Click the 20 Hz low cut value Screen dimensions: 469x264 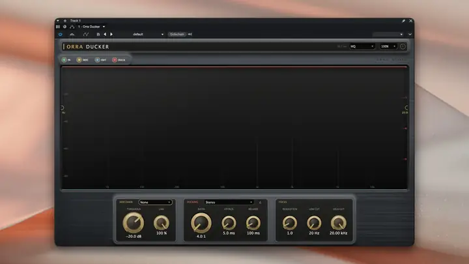click(314, 233)
